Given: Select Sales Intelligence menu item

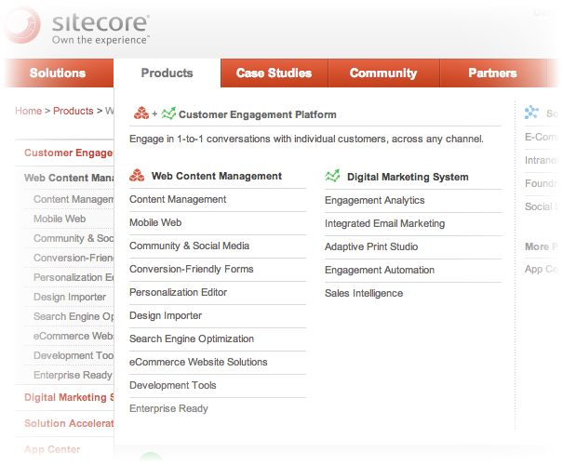Looking at the screenshot, I should 364,293.
